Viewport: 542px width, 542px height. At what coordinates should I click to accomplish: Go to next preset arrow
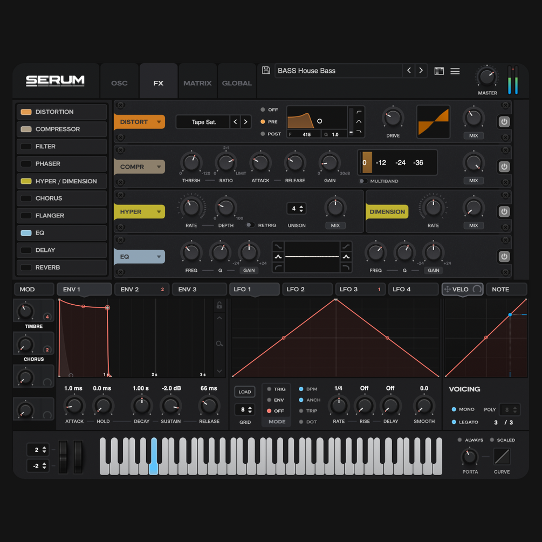421,71
